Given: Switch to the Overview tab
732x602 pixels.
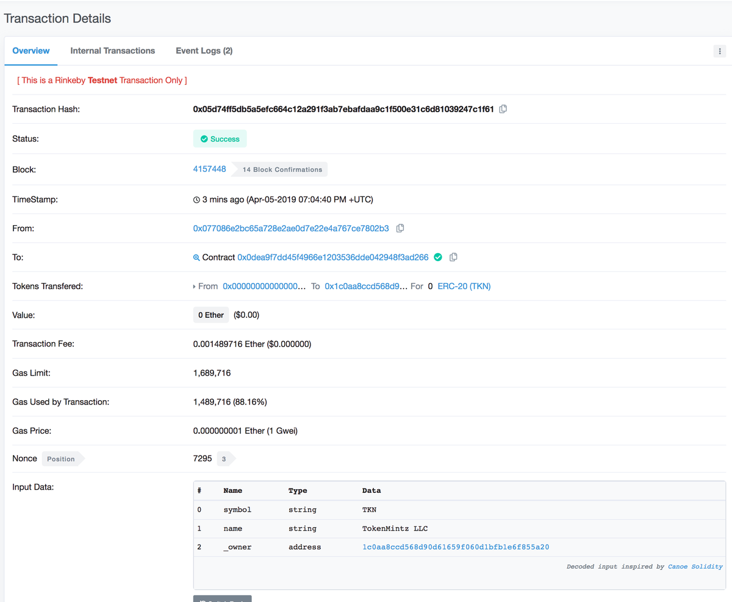Looking at the screenshot, I should pyautogui.click(x=31, y=51).
